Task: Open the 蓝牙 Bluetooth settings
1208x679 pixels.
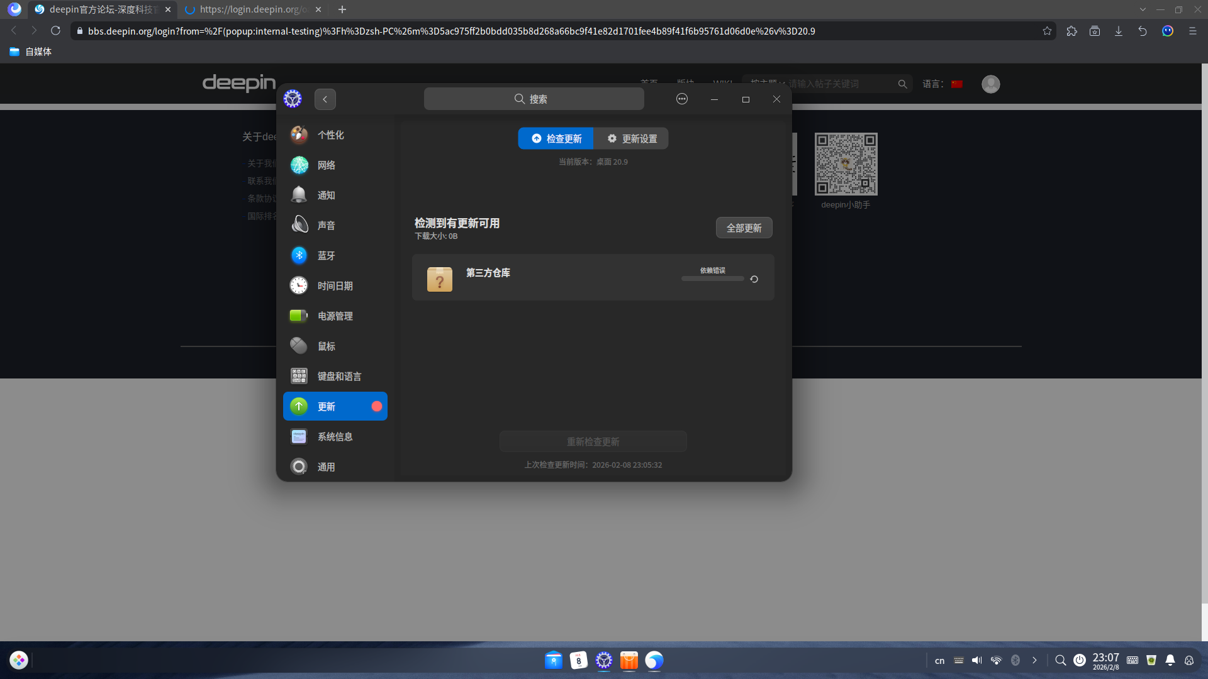Action: click(326, 256)
